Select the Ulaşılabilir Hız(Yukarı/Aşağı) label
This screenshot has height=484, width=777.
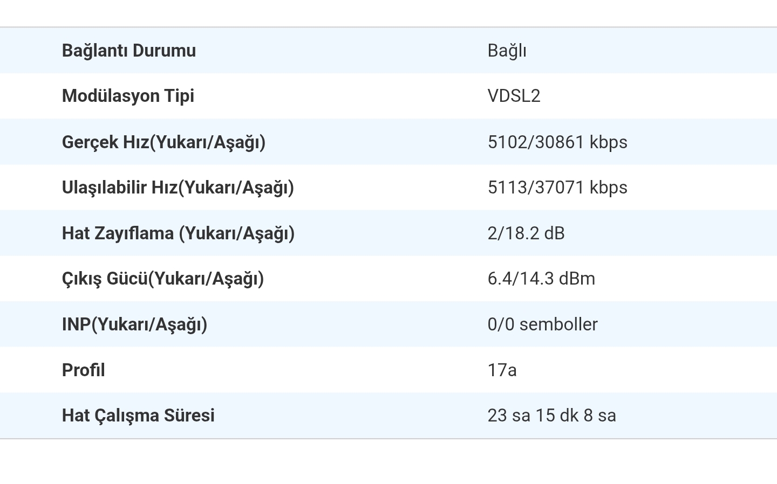[178, 188]
